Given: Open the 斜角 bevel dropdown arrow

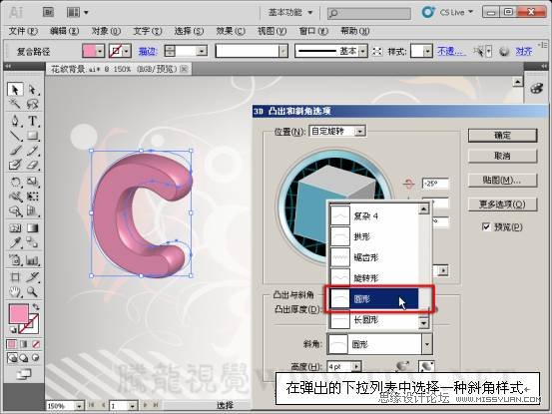Looking at the screenshot, I should click(427, 343).
